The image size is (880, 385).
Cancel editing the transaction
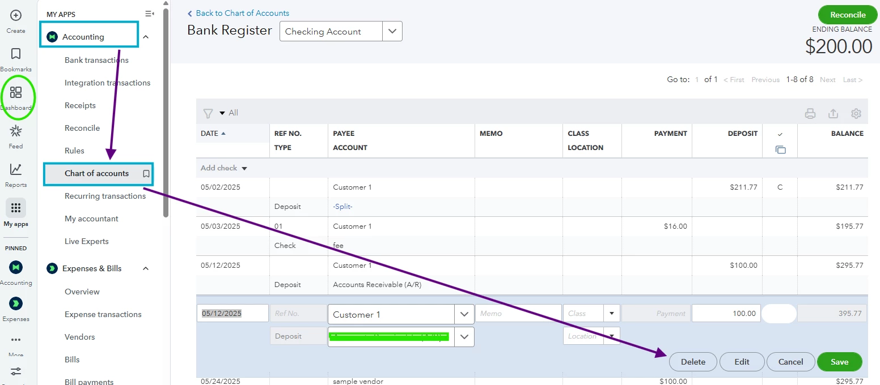coord(790,362)
